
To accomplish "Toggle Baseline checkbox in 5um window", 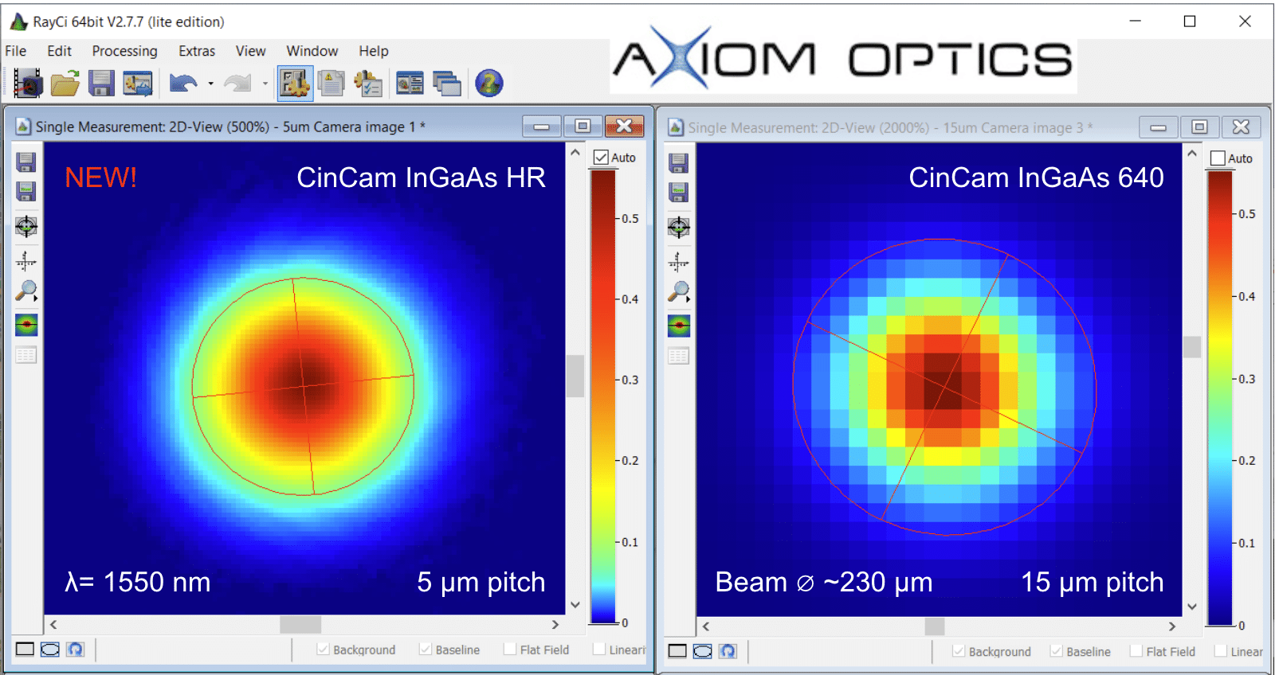I will click(426, 650).
